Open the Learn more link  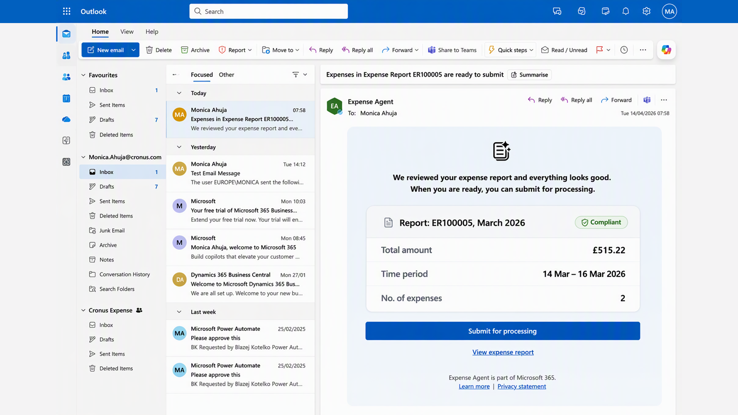click(474, 386)
